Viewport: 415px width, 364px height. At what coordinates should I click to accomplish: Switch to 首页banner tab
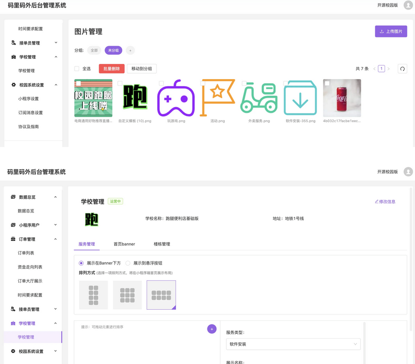124,244
